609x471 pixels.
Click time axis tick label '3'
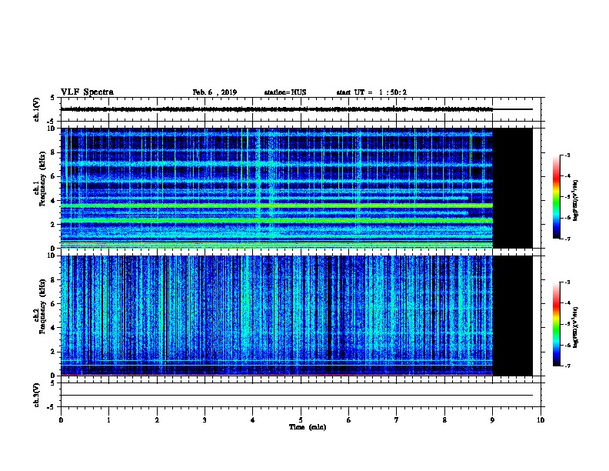pos(205,420)
